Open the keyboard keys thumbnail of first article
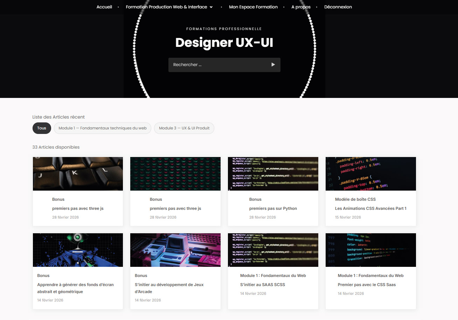Viewport: 458px width, 320px height. [78, 174]
